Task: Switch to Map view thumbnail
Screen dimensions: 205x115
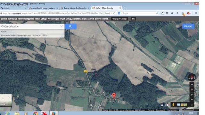Action: pyautogui.click(x=6, y=100)
